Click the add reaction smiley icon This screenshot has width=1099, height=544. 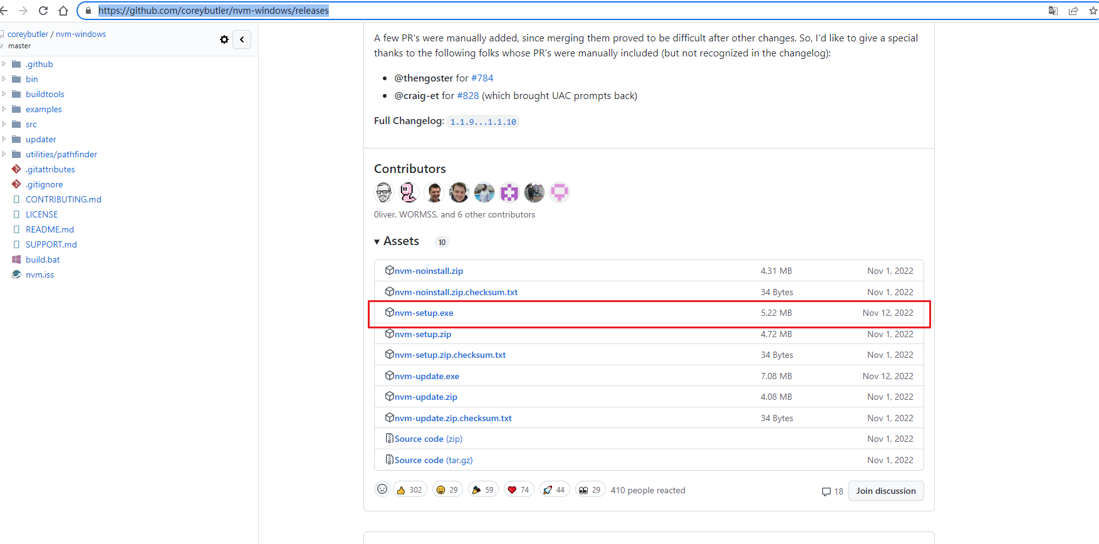(x=382, y=489)
